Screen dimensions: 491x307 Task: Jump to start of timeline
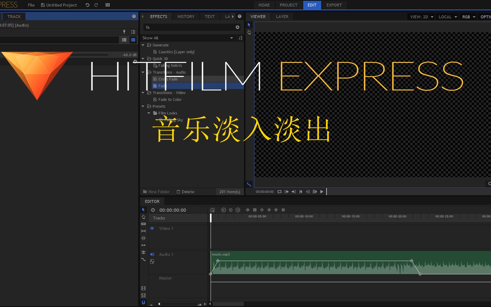pyautogui.click(x=301, y=192)
